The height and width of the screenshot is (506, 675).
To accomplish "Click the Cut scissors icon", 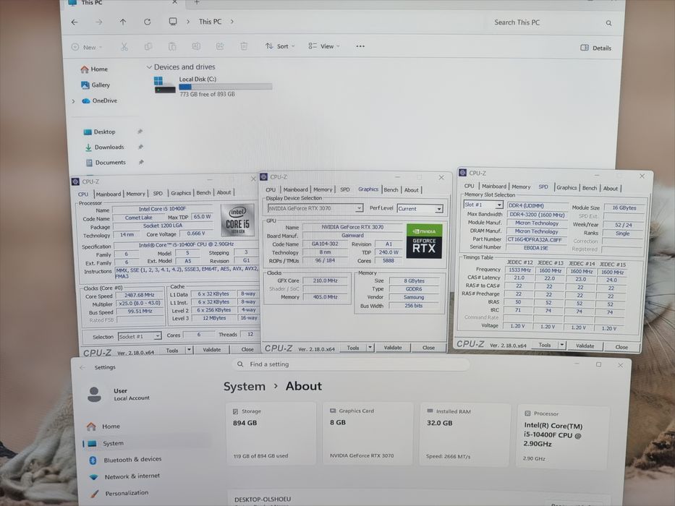I will [124, 46].
